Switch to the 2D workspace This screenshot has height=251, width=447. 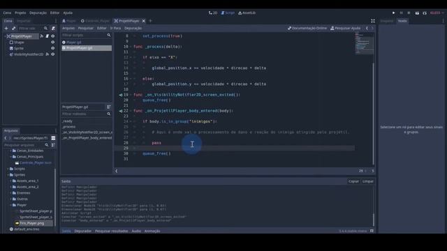213,13
